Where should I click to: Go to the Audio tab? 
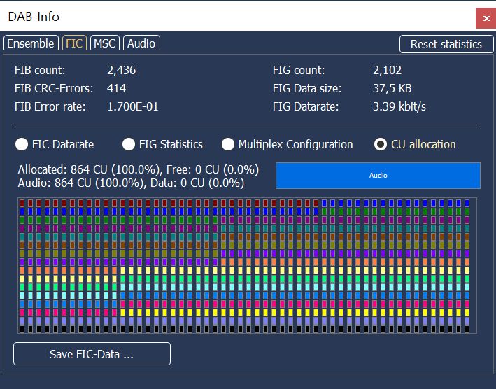(141, 43)
